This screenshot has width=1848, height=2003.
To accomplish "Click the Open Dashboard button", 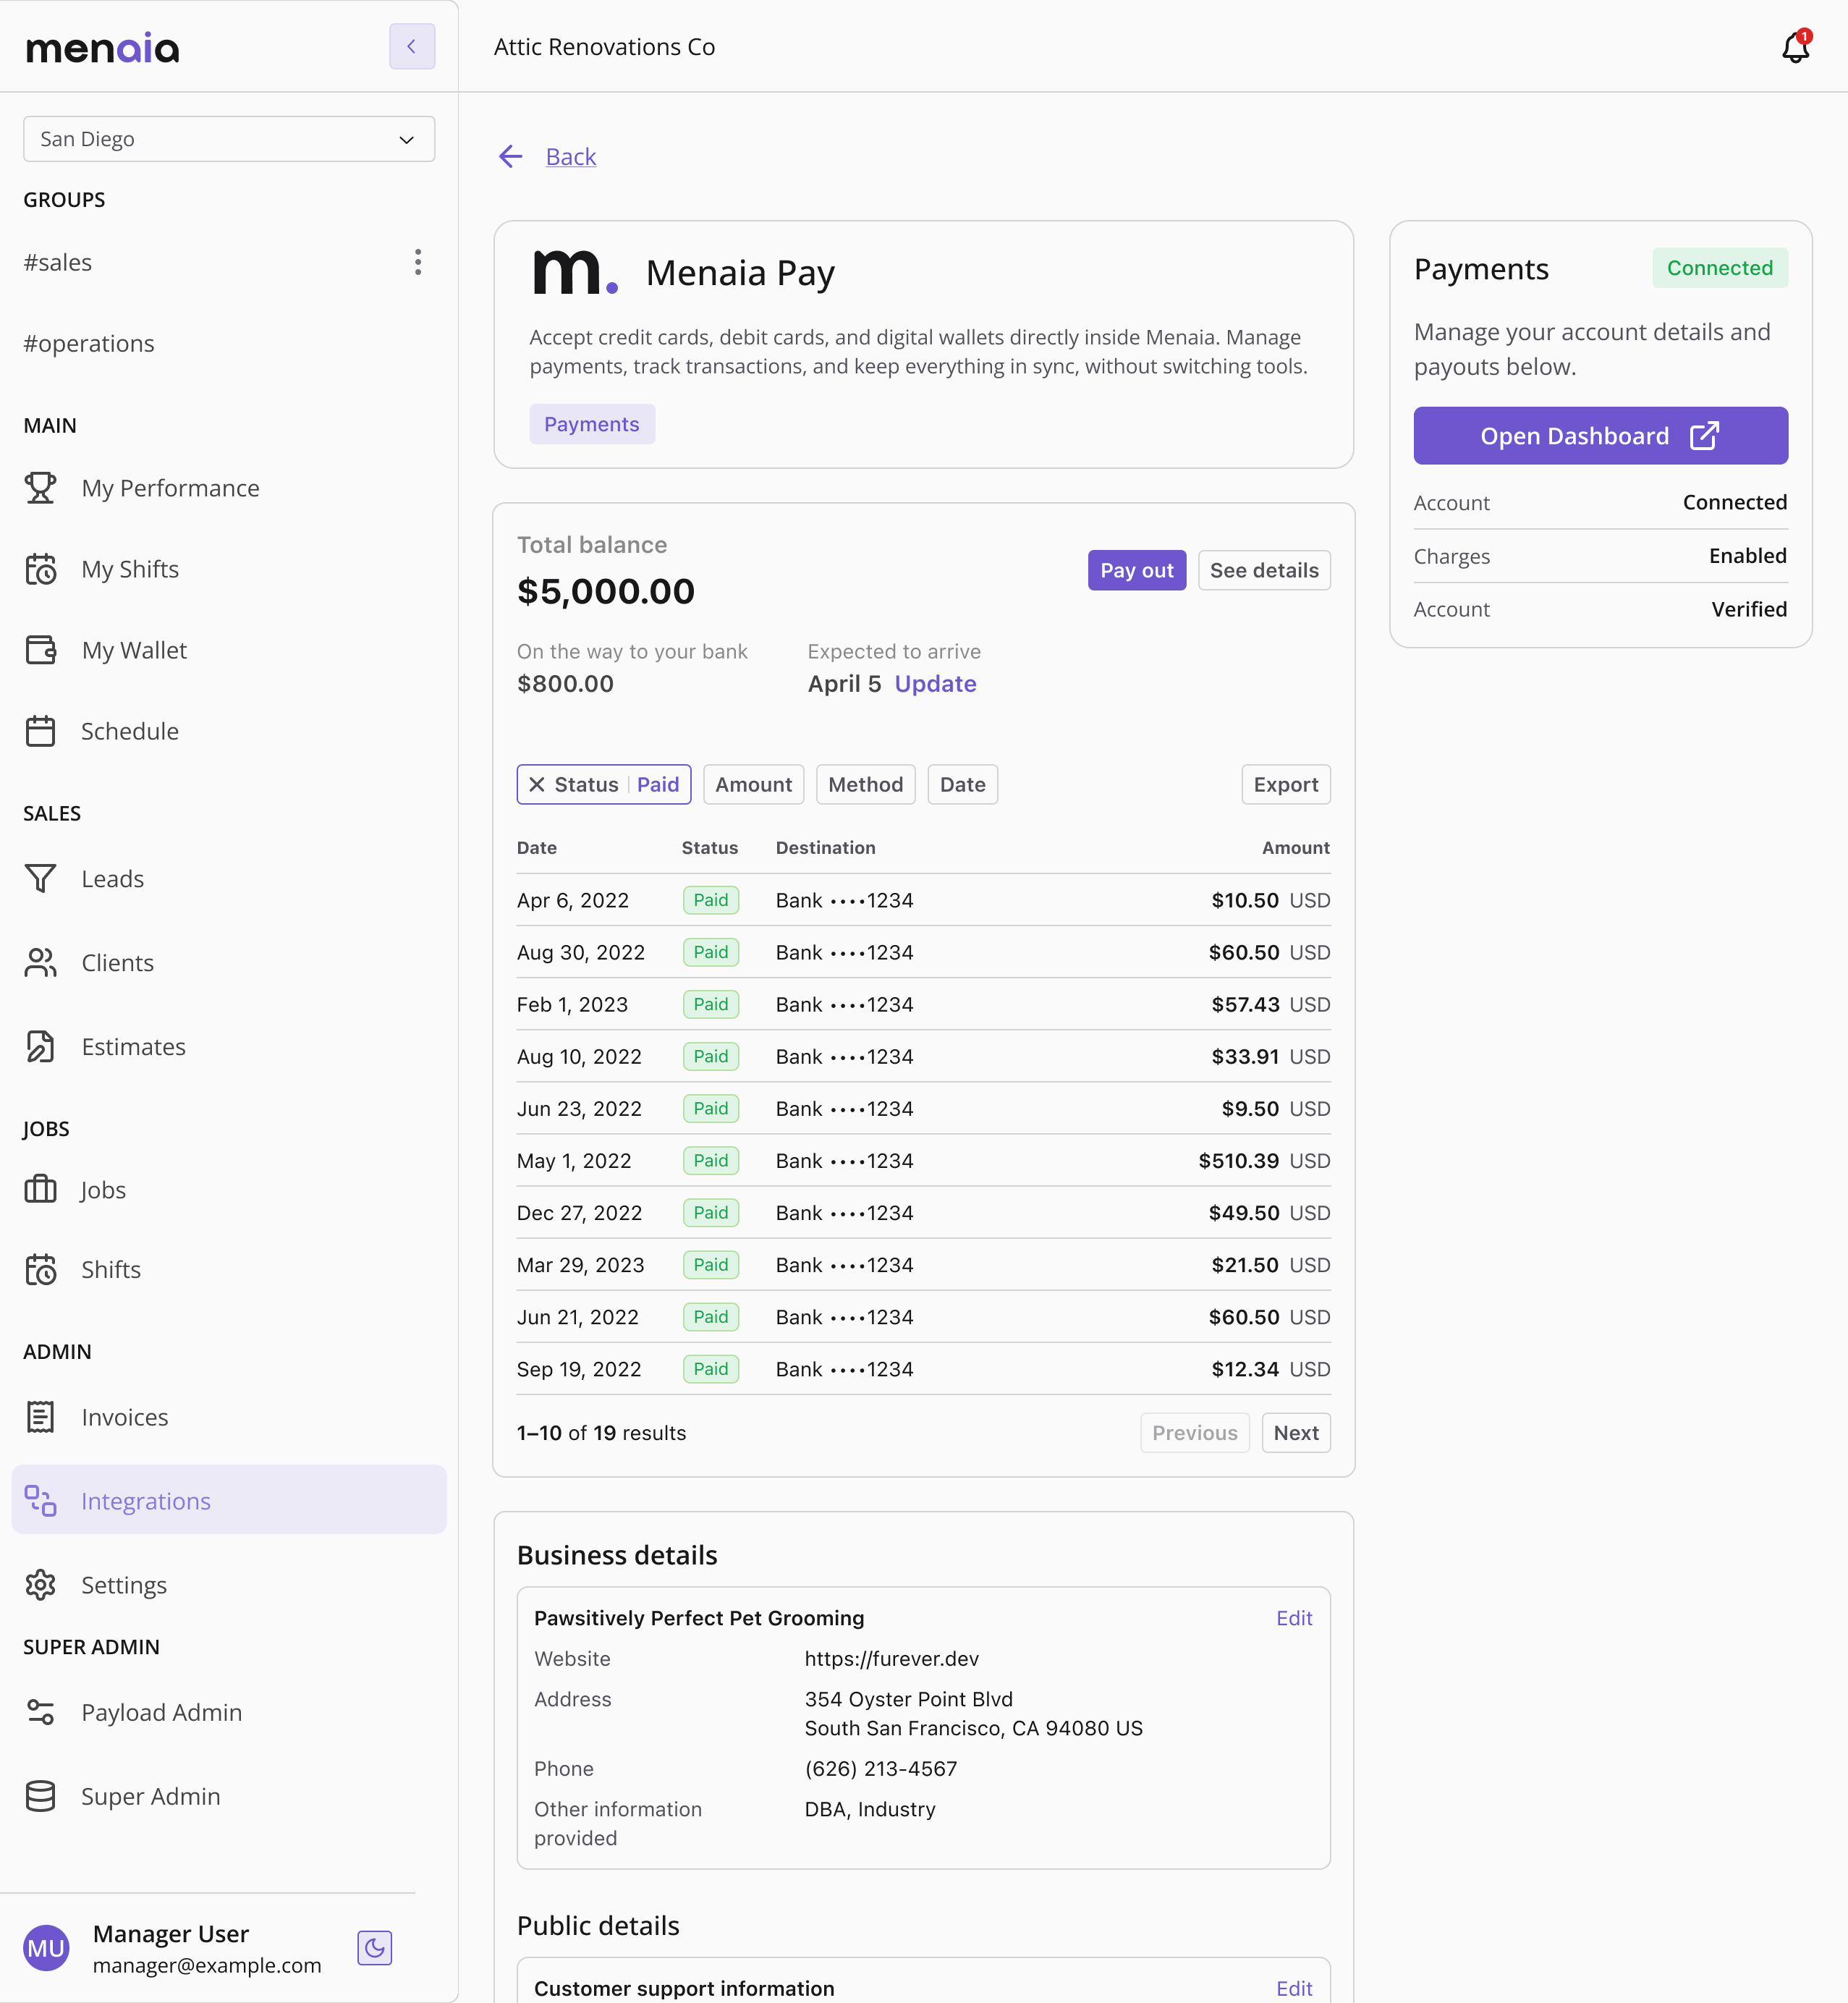I will pos(1600,436).
